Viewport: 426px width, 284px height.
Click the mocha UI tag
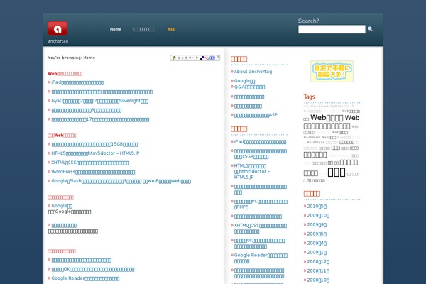[346, 106]
